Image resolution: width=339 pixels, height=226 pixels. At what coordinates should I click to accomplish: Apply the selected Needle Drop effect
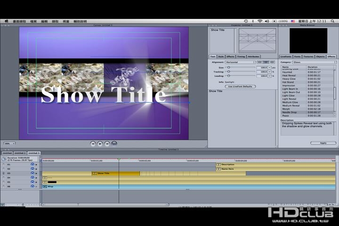pos(323,143)
